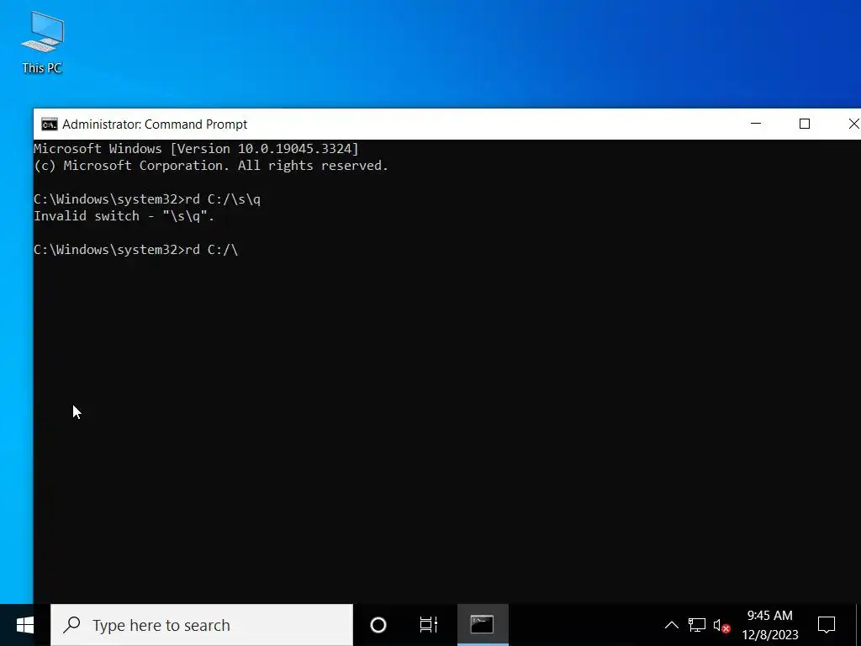This screenshot has height=646, width=861.
Task: Open the This PC desktop icon
Action: coord(42,42)
